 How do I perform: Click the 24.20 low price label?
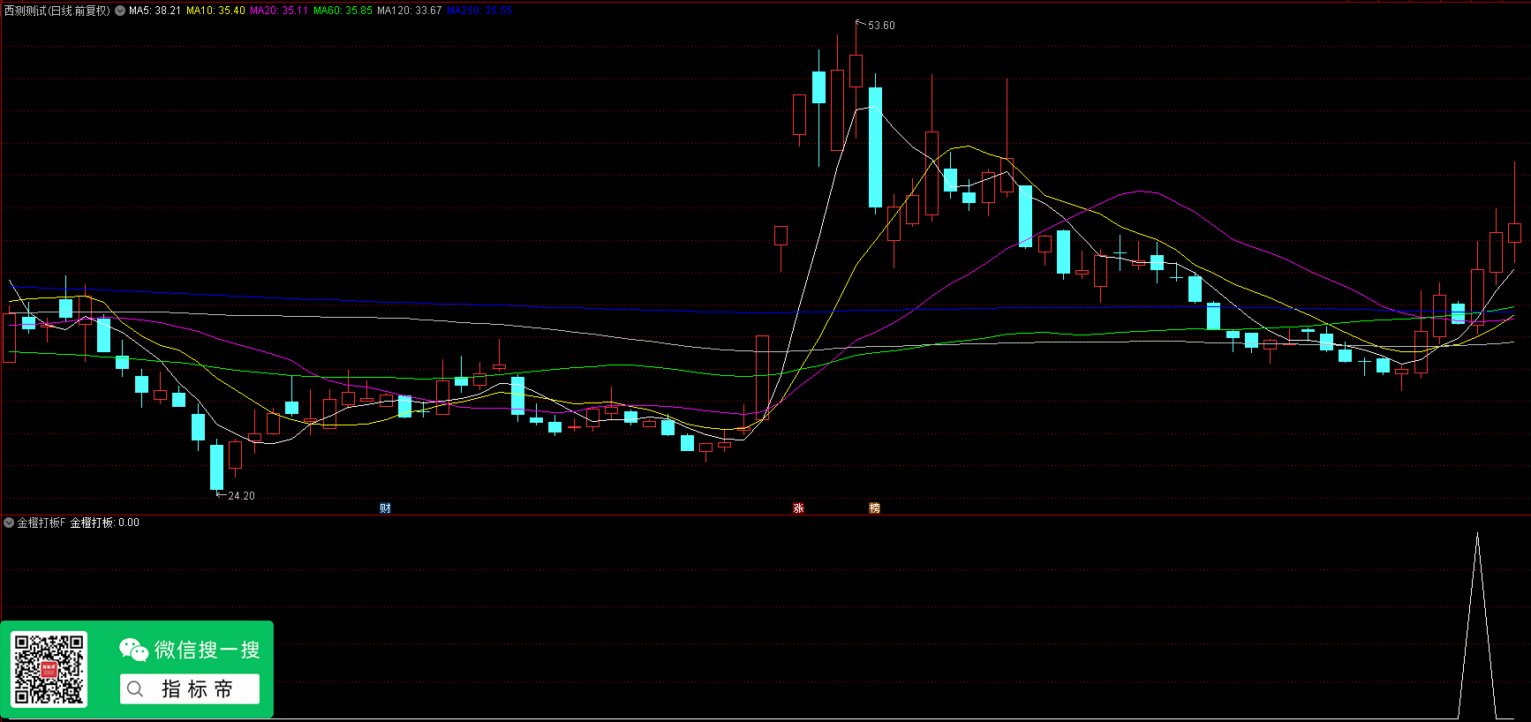click(241, 496)
